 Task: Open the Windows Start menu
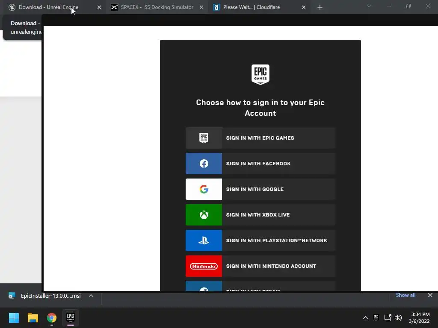pos(14,318)
